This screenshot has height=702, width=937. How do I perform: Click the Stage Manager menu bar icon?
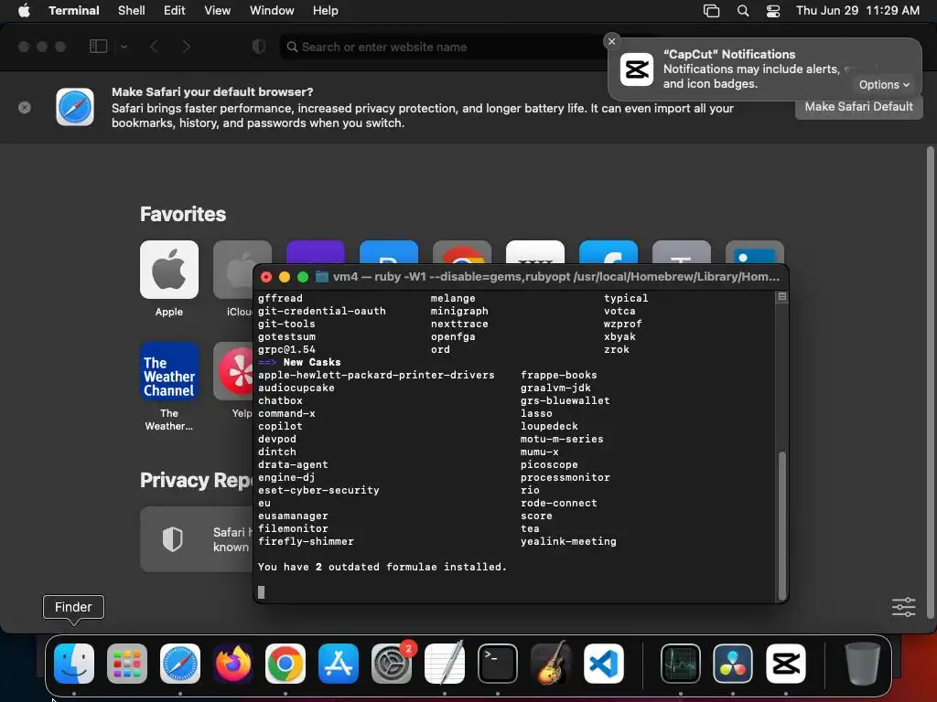[711, 11]
